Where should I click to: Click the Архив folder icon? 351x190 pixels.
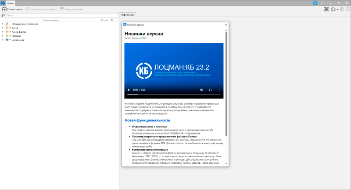[x=7, y=28]
